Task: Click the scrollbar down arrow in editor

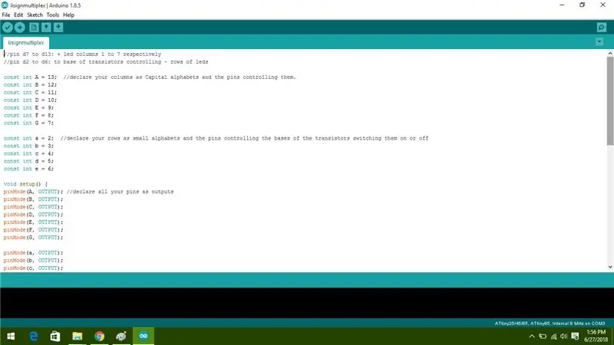Action: 610,267
